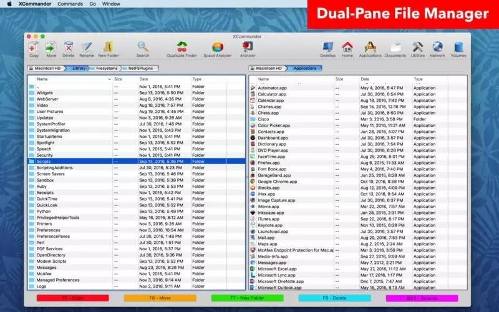This screenshot has height=312, width=499.
Task: Create a folder via New Folder icon
Action: pyautogui.click(x=109, y=49)
